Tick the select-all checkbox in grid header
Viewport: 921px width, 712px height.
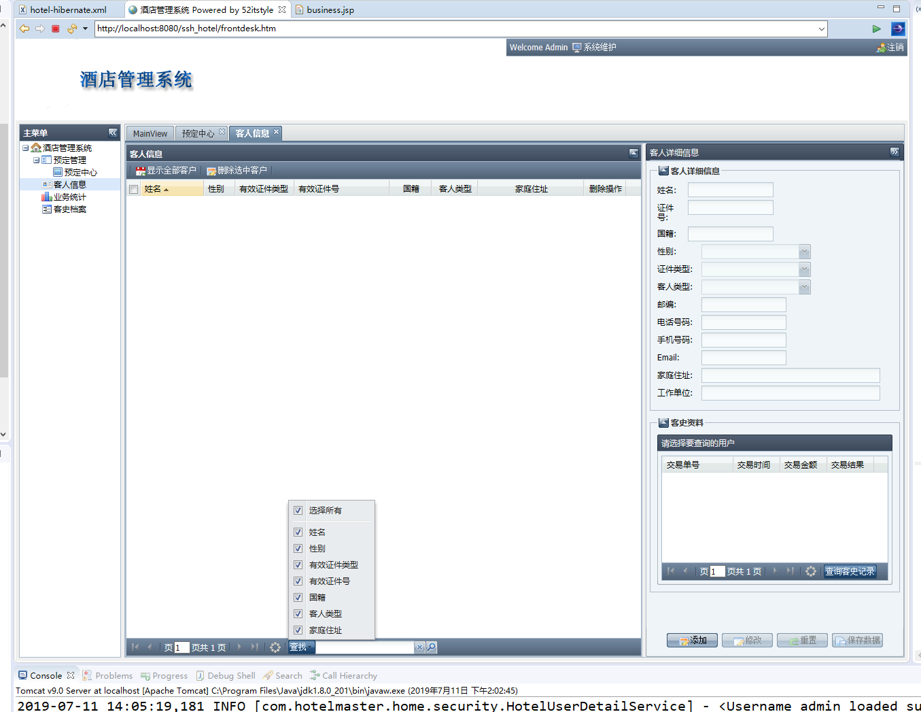click(134, 189)
